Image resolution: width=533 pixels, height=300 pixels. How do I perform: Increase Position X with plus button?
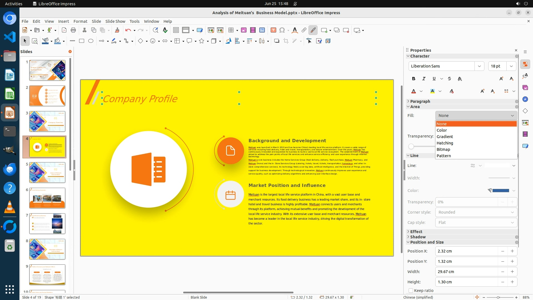512,251
